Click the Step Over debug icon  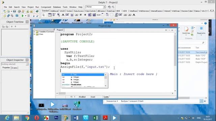click(x=37, y=16)
